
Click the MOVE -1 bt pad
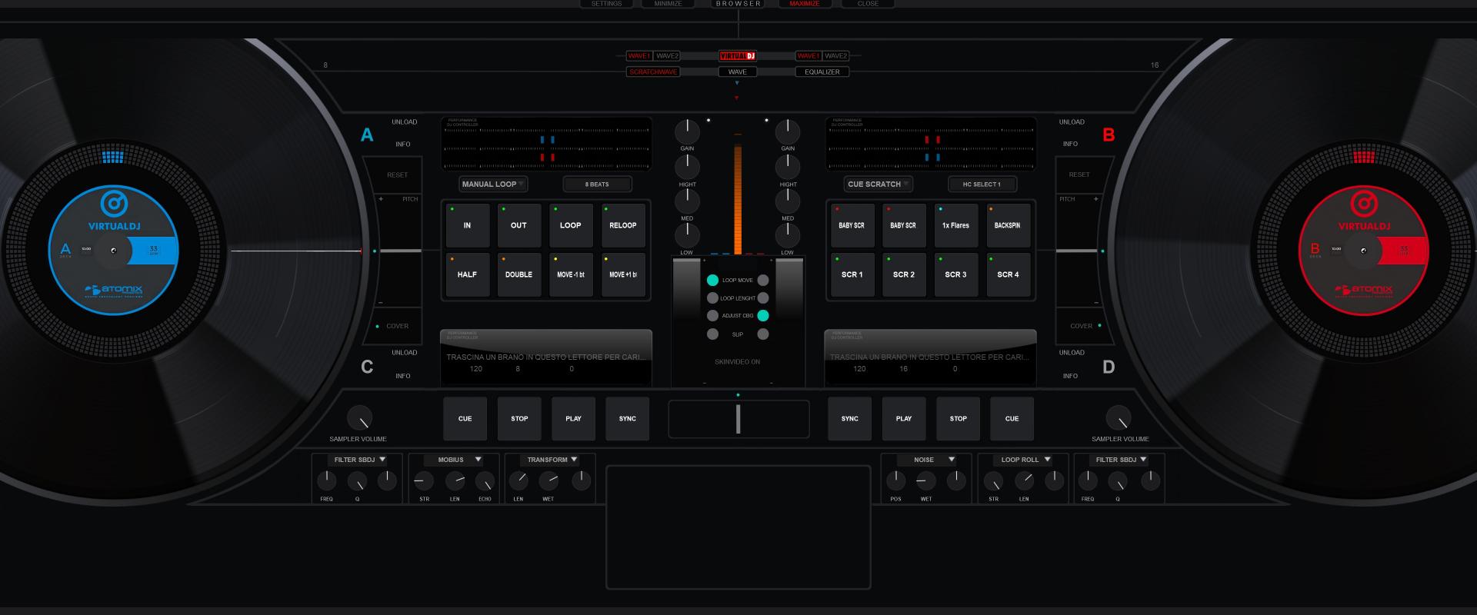pos(571,274)
